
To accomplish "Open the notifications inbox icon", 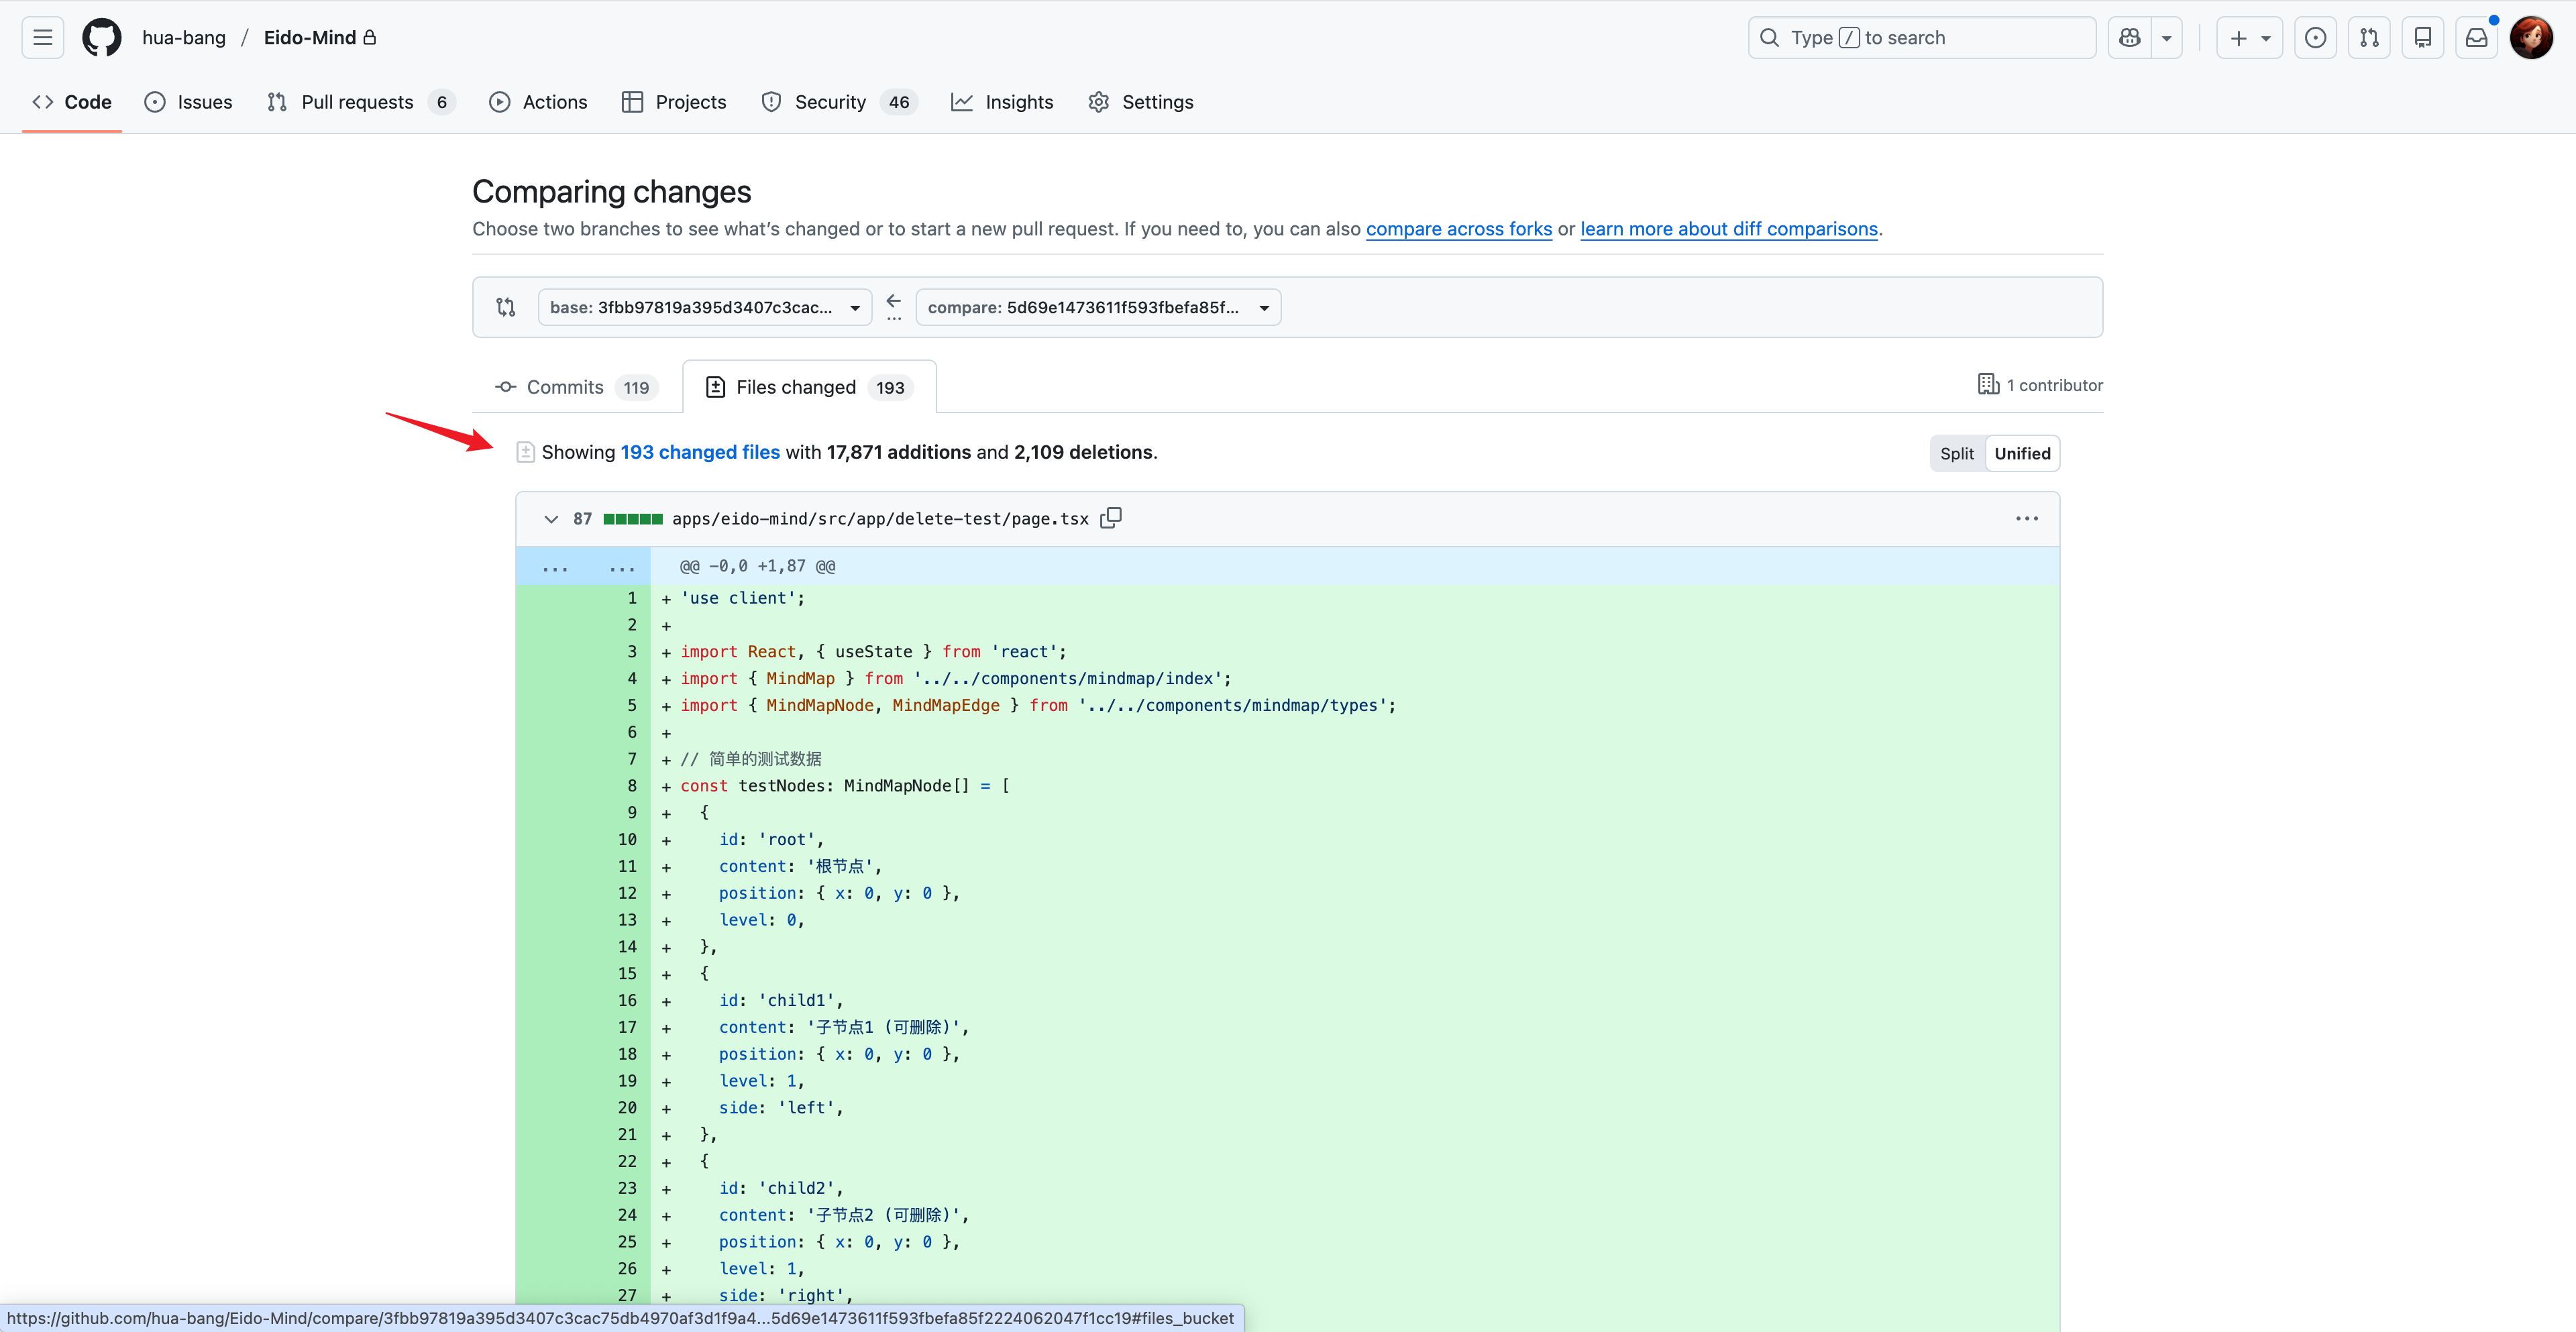I will coord(2476,38).
